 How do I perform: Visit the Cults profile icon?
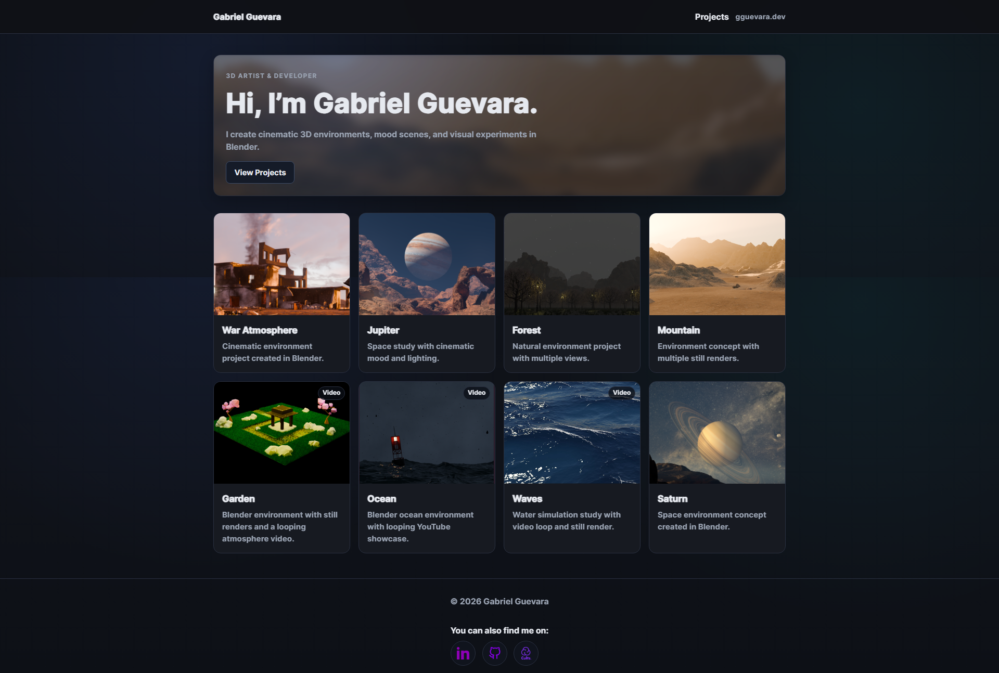(526, 653)
